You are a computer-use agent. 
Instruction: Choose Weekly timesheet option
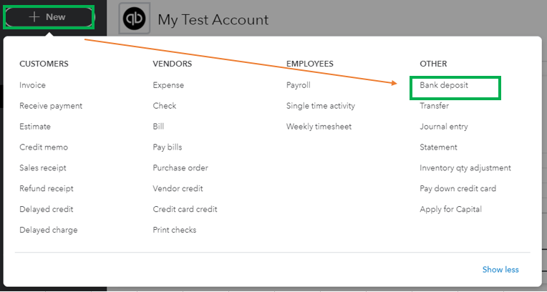[x=319, y=127]
